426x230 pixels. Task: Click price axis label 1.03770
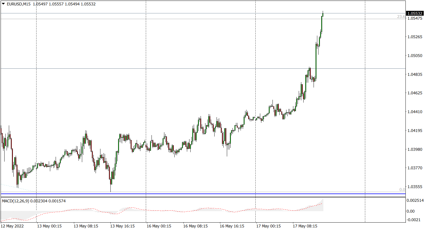(415, 168)
